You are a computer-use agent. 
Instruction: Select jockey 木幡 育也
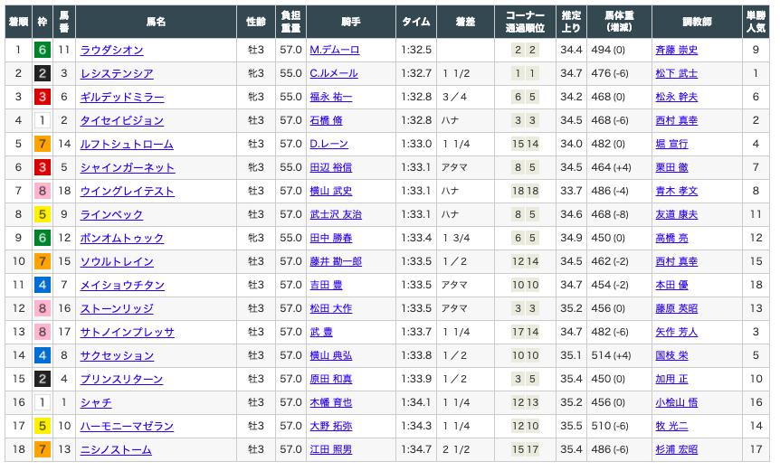tap(331, 403)
